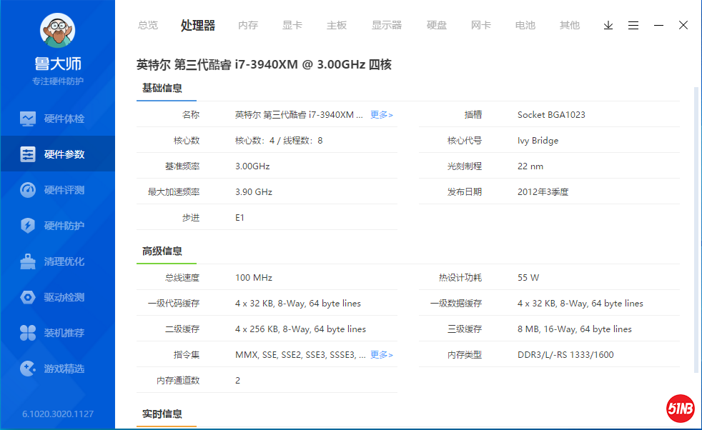This screenshot has height=430, width=702.
Task: Click the download arrow icon in title bar
Action: point(608,25)
